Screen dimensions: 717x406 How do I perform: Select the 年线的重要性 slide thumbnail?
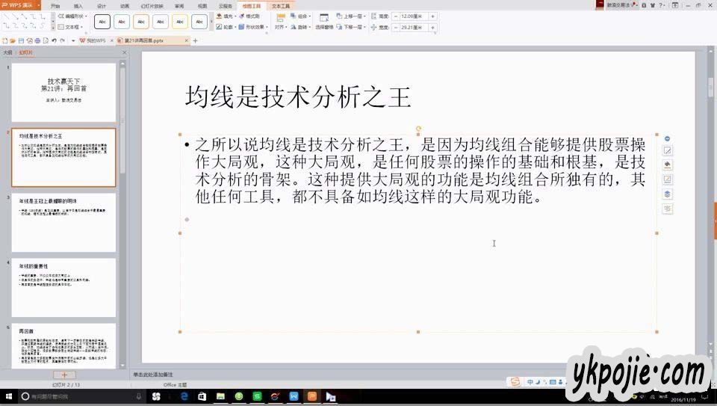[x=63, y=286]
